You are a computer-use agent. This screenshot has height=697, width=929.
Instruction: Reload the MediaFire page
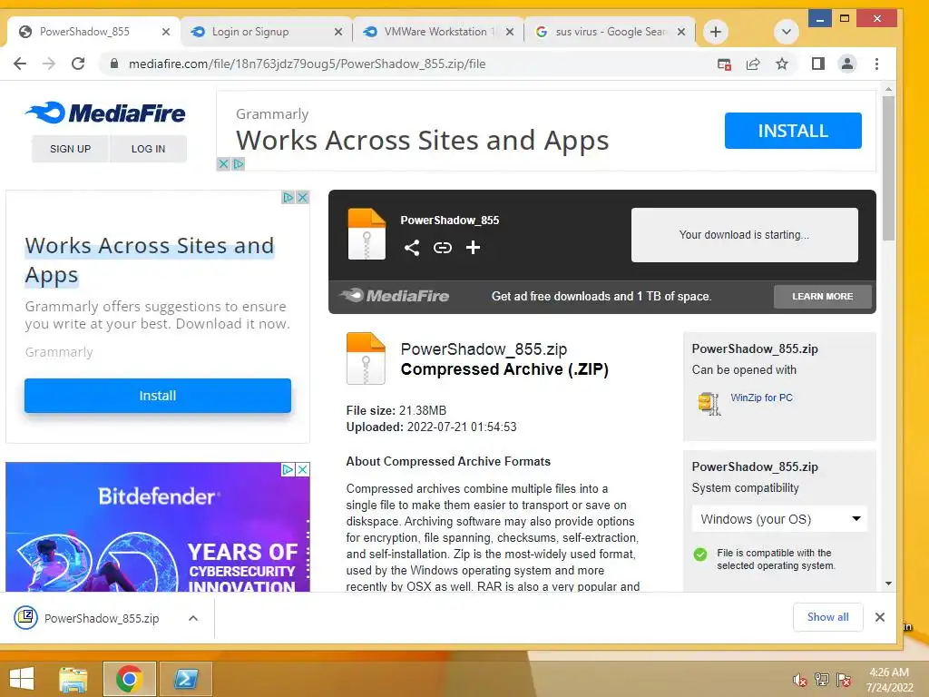pos(78,64)
